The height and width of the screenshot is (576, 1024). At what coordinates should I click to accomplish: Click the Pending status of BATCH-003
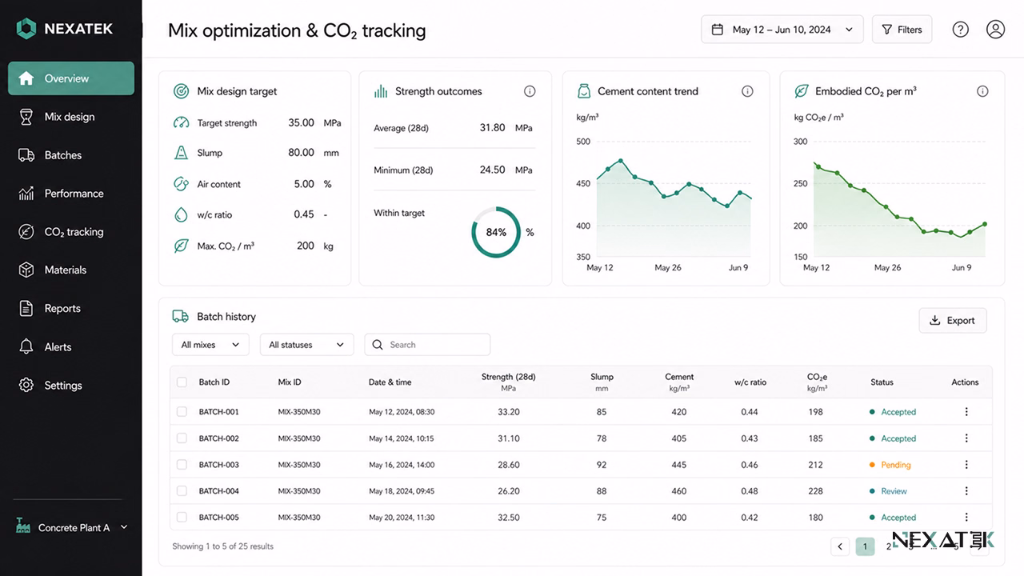tap(890, 465)
